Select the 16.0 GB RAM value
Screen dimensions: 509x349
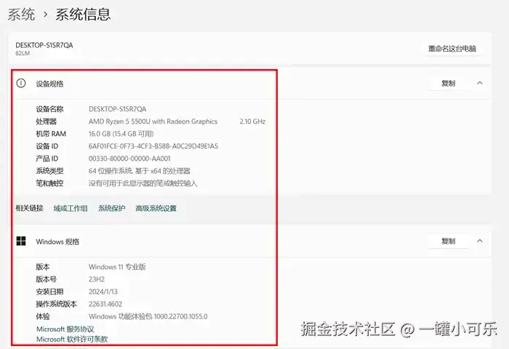pyautogui.click(x=121, y=134)
